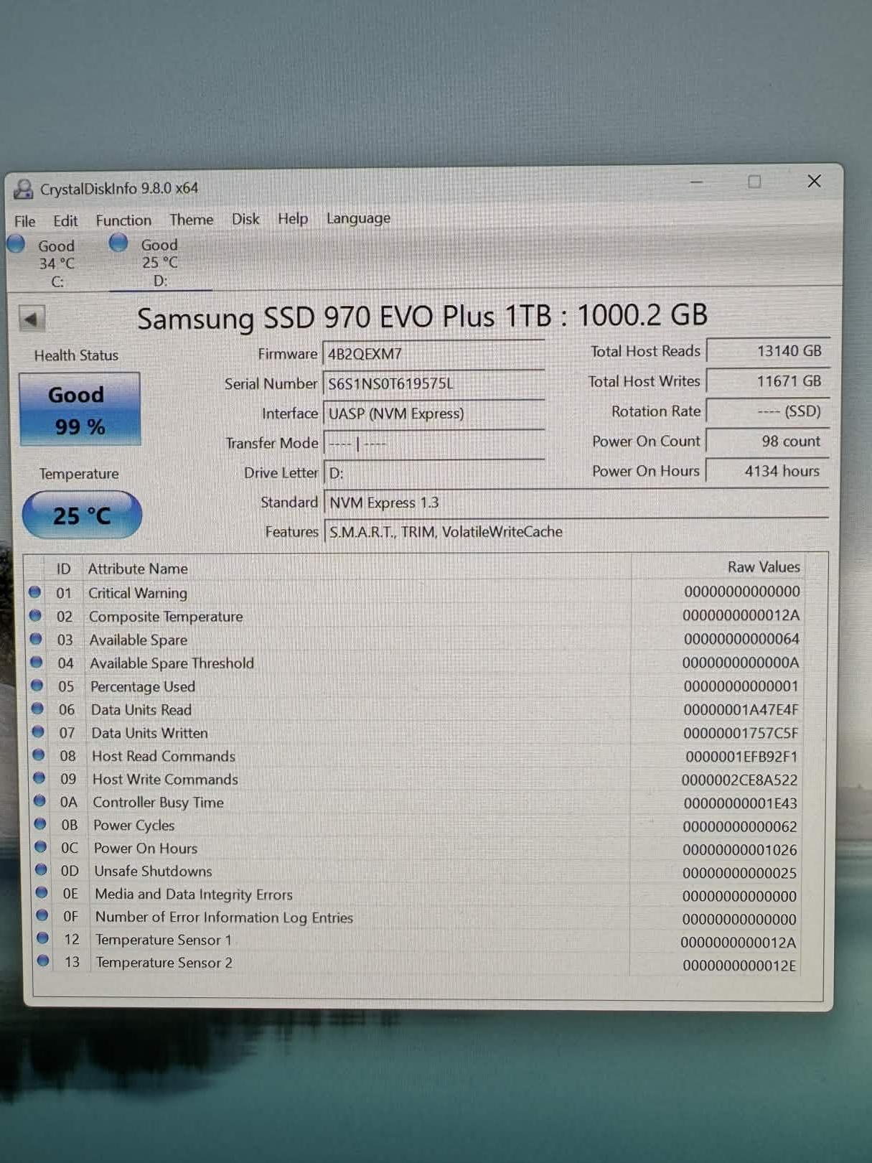This screenshot has width=872, height=1163.
Task: Click the previous disk arrow button
Action: point(32,319)
